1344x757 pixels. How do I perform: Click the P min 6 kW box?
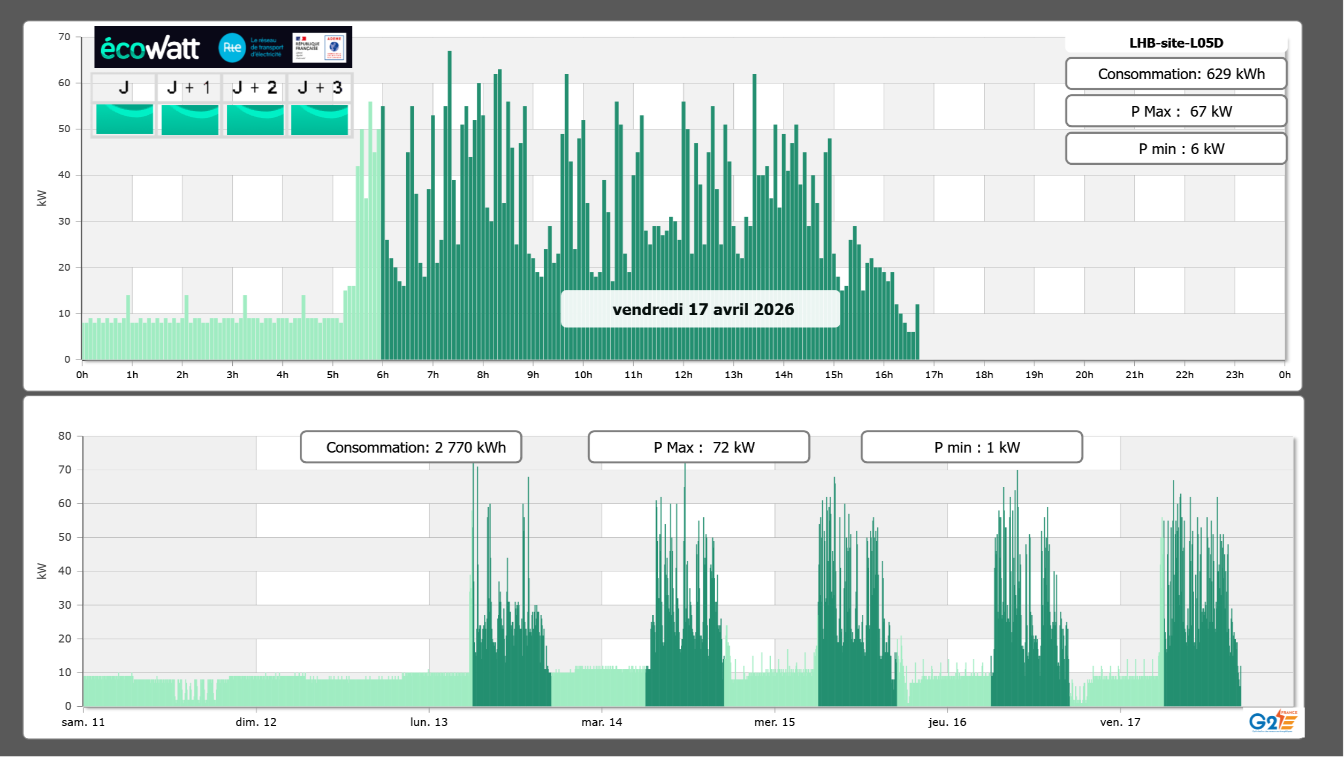pyautogui.click(x=1176, y=149)
